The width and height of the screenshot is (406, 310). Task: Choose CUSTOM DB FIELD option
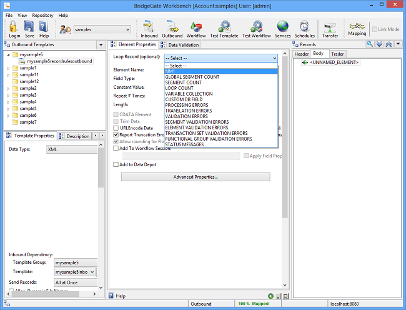point(221,99)
